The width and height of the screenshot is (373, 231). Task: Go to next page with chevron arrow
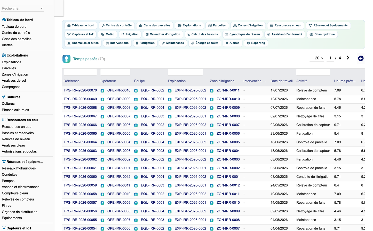click(x=348, y=58)
